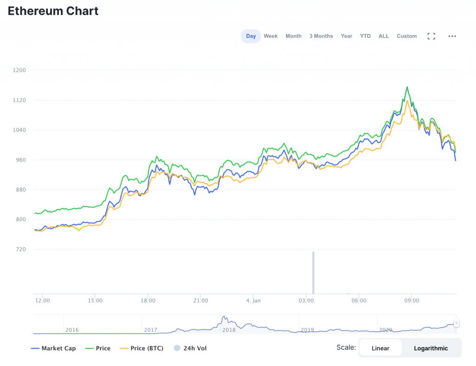Toggle the Market Cap series legend

point(53,348)
